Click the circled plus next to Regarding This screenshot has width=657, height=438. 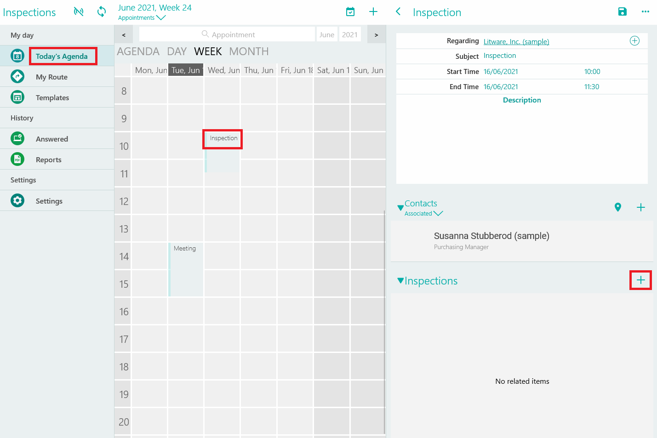(634, 41)
